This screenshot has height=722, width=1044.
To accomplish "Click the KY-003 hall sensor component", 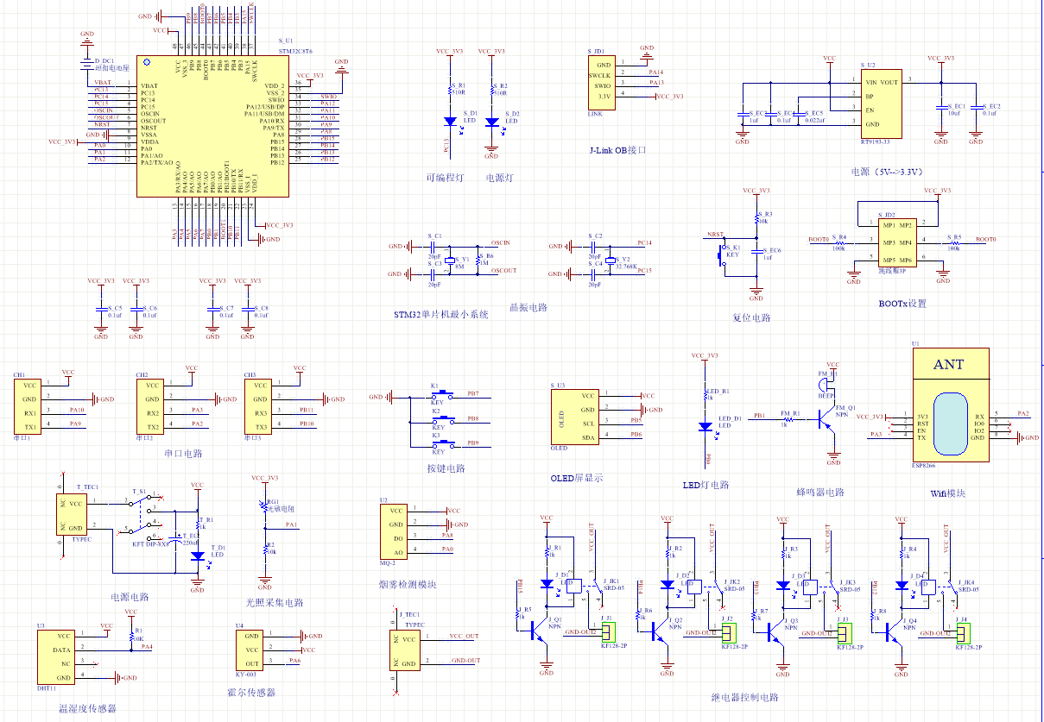I will 250,649.
